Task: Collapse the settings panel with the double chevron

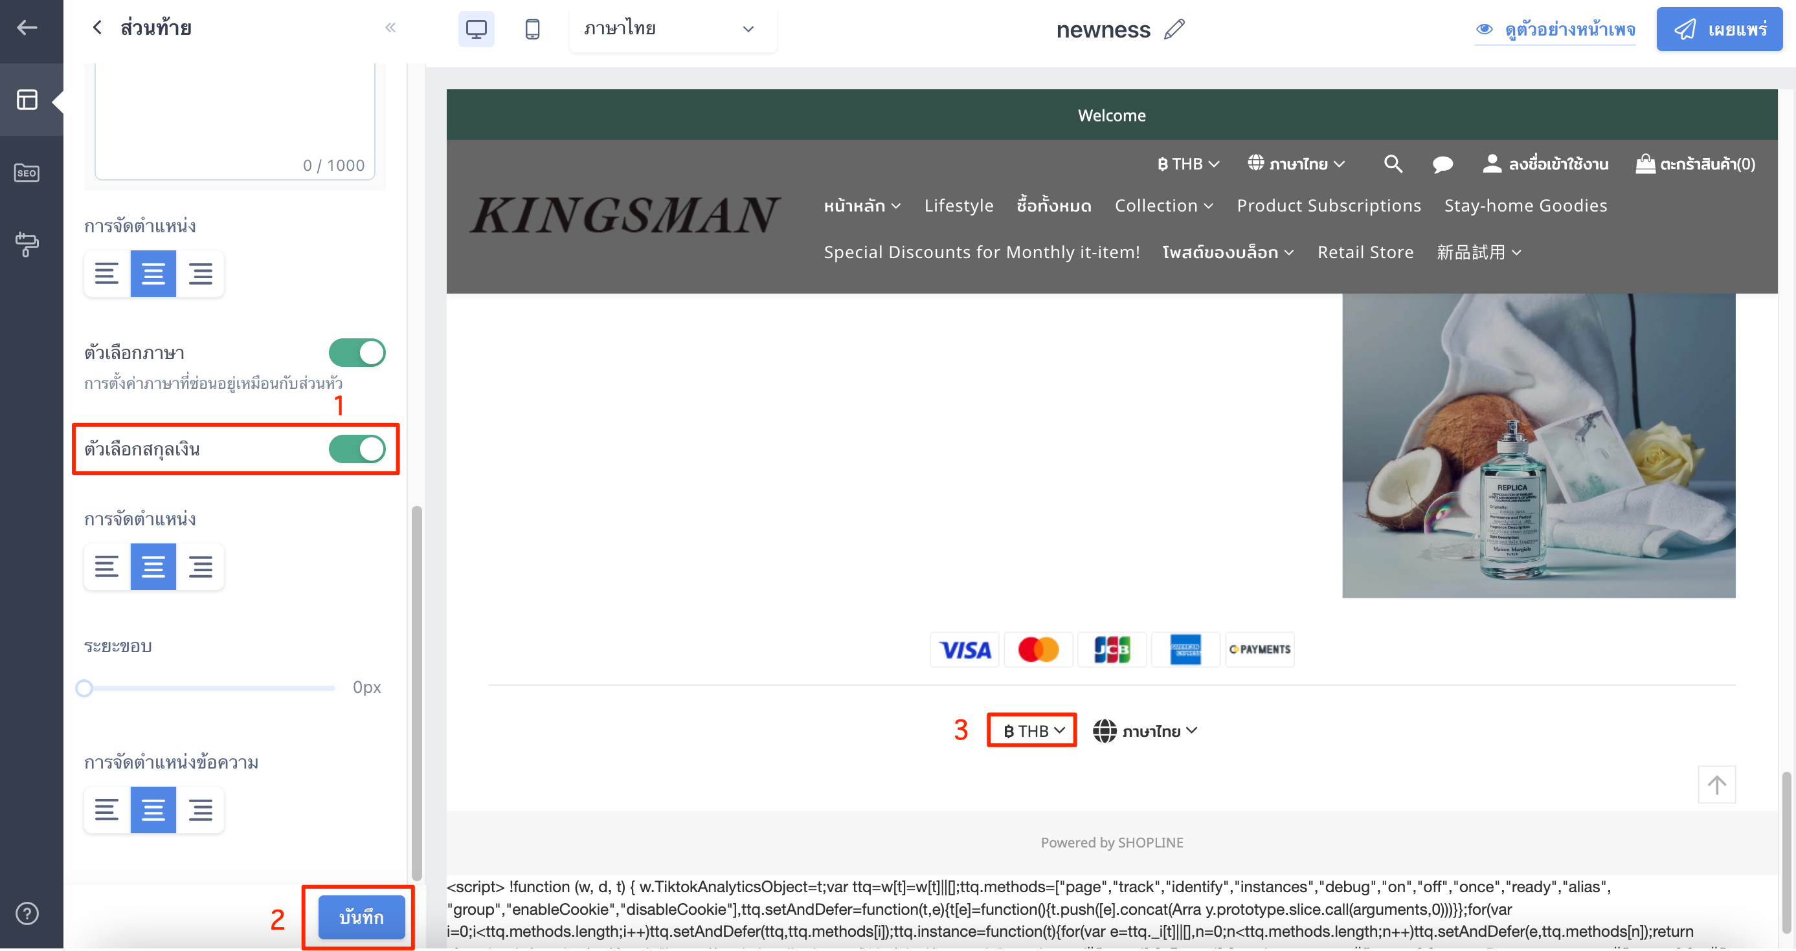Action: tap(390, 28)
